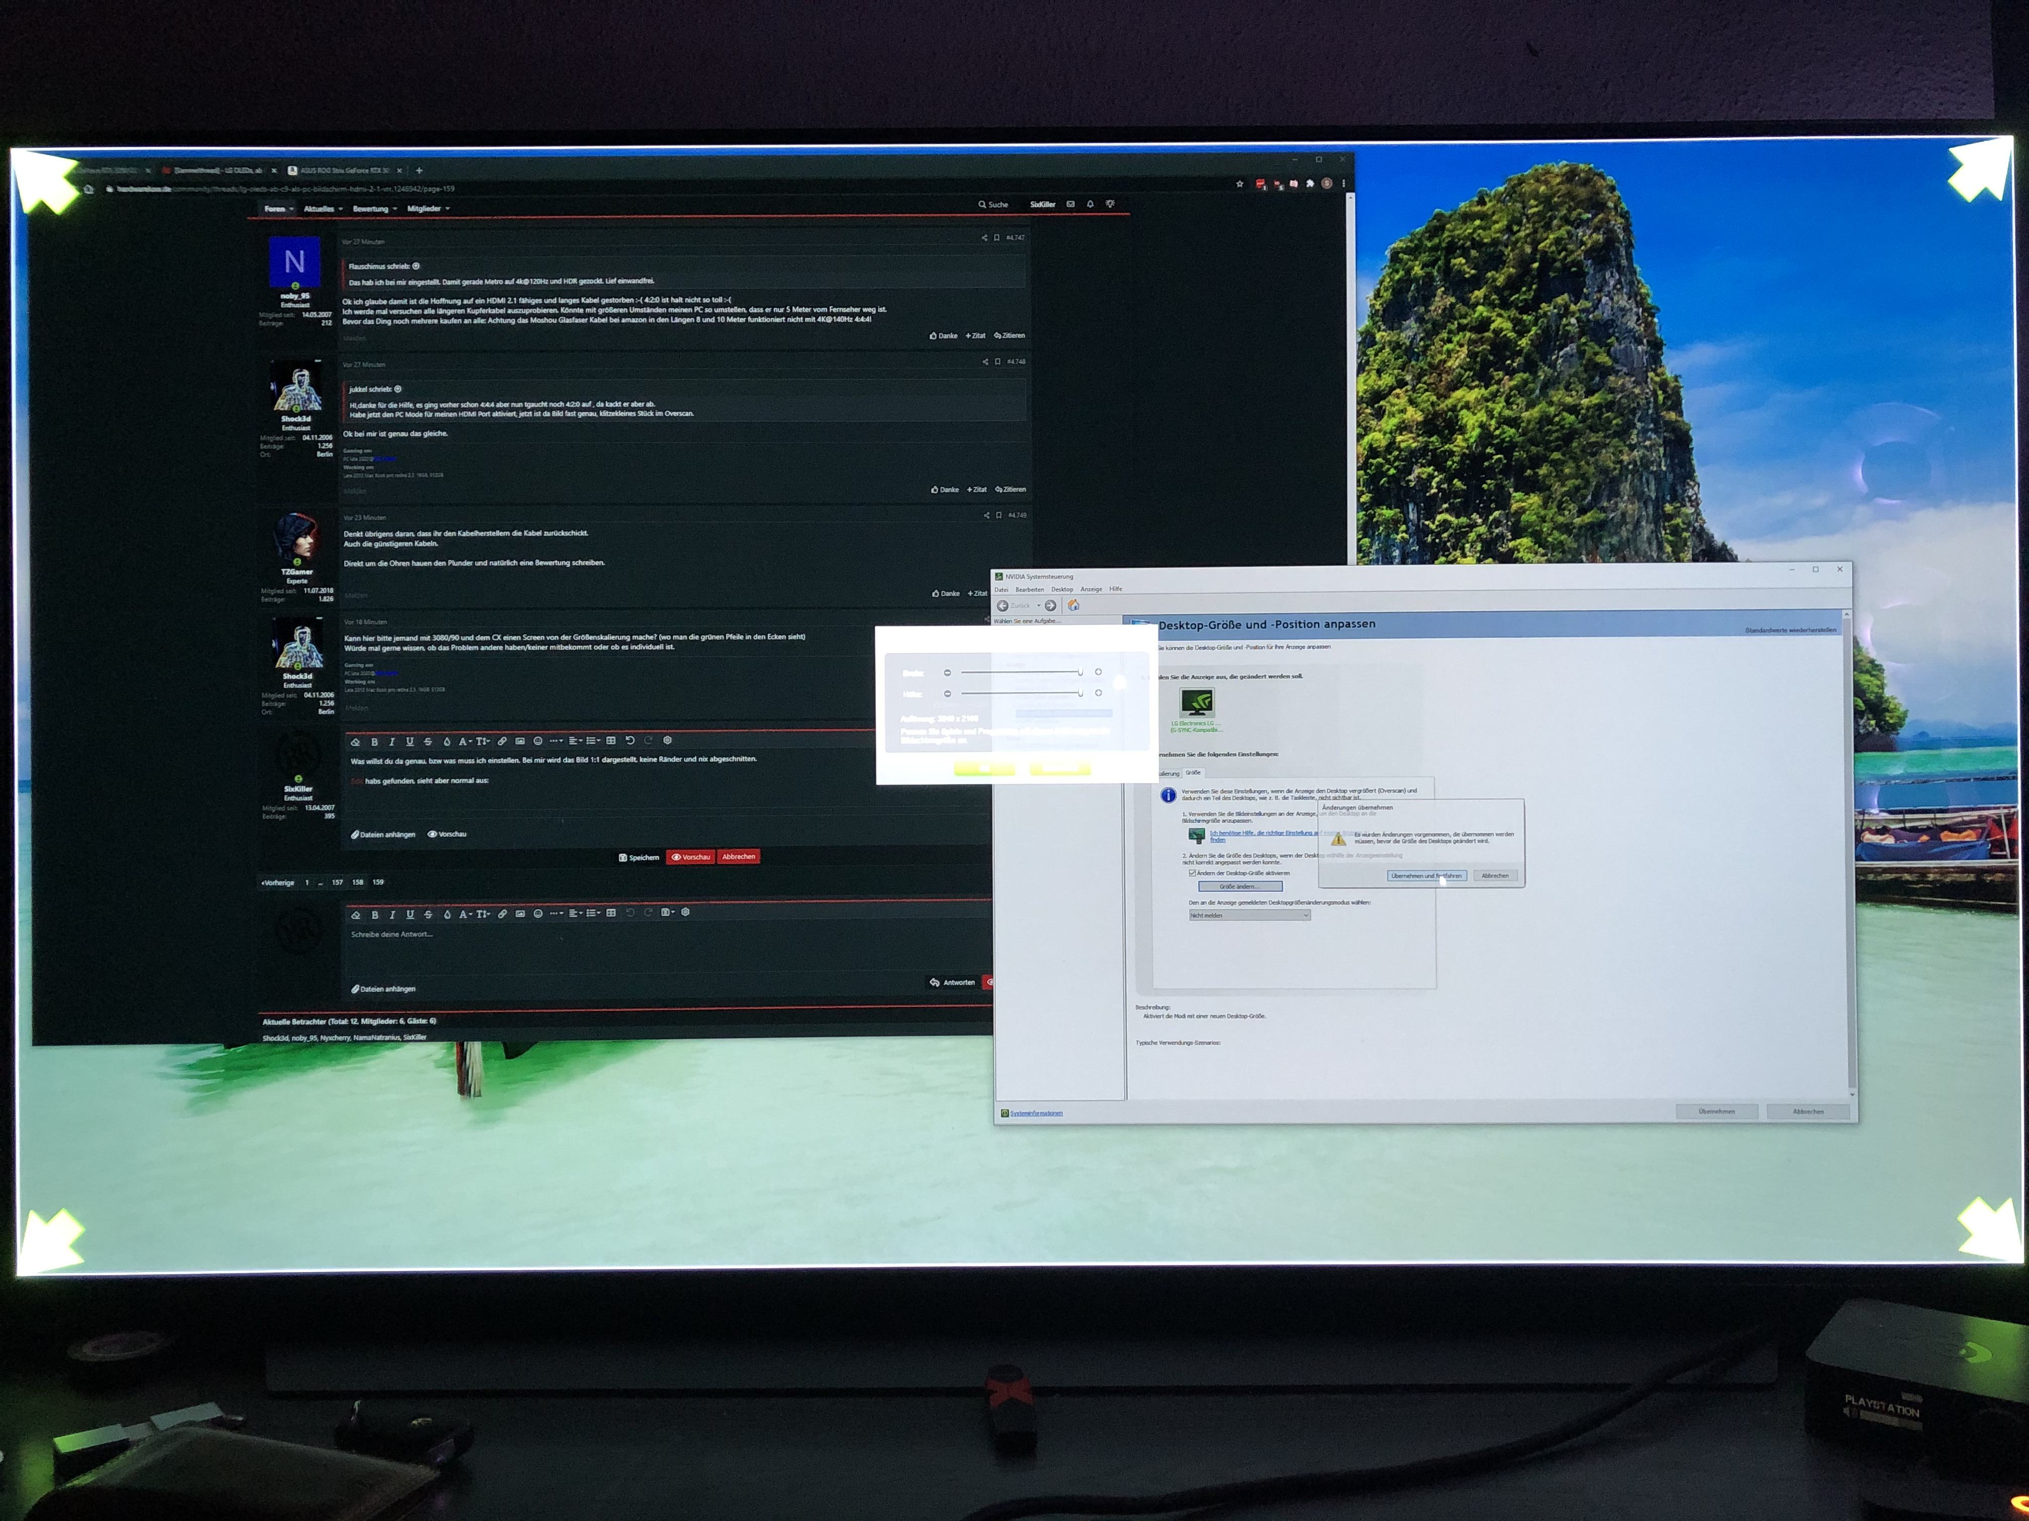2029x1521 pixels.
Task: Open Desktop menu in NVIDIA Systemsteuerung
Action: pos(1062,589)
